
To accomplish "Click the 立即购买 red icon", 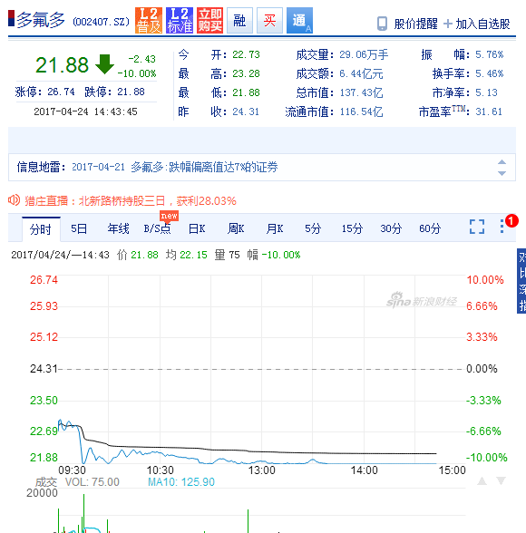I will 209,20.
